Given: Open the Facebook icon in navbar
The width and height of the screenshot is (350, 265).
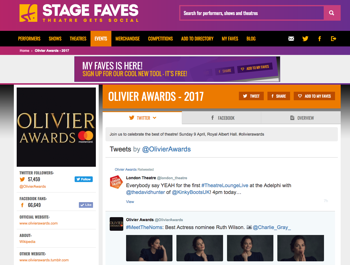Looking at the screenshot, I should click(319, 39).
